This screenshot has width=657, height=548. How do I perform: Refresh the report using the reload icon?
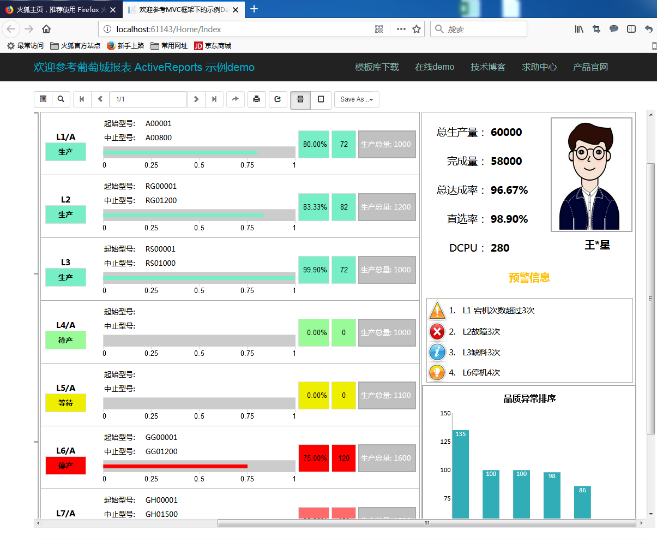click(278, 99)
